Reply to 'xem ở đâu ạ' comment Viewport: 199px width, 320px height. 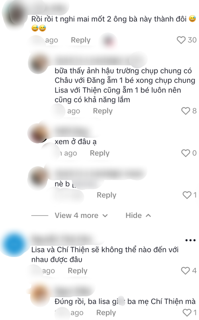pos(100,153)
